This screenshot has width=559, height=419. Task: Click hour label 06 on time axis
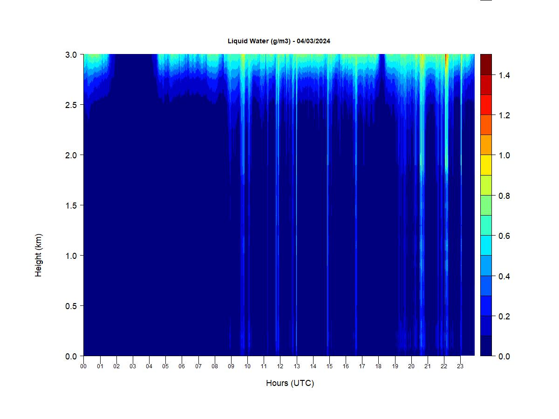182,366
